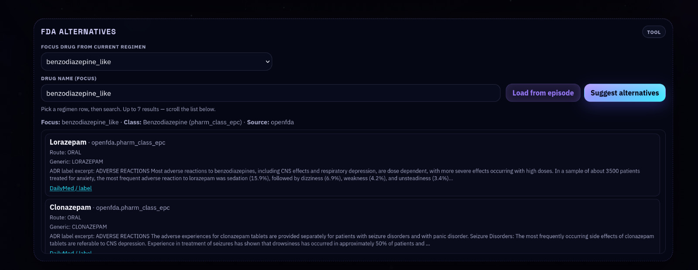The image size is (698, 270).
Task: Click the 'Class: Benzodiazepine (pharm_class_epc)' text
Action: pyautogui.click(x=183, y=122)
